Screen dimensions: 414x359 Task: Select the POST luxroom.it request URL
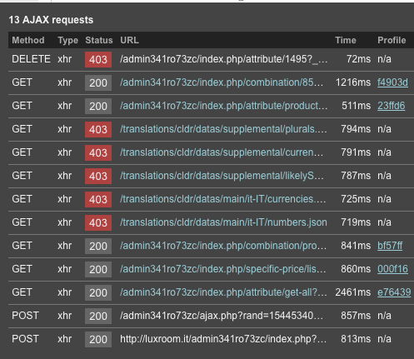pos(223,339)
